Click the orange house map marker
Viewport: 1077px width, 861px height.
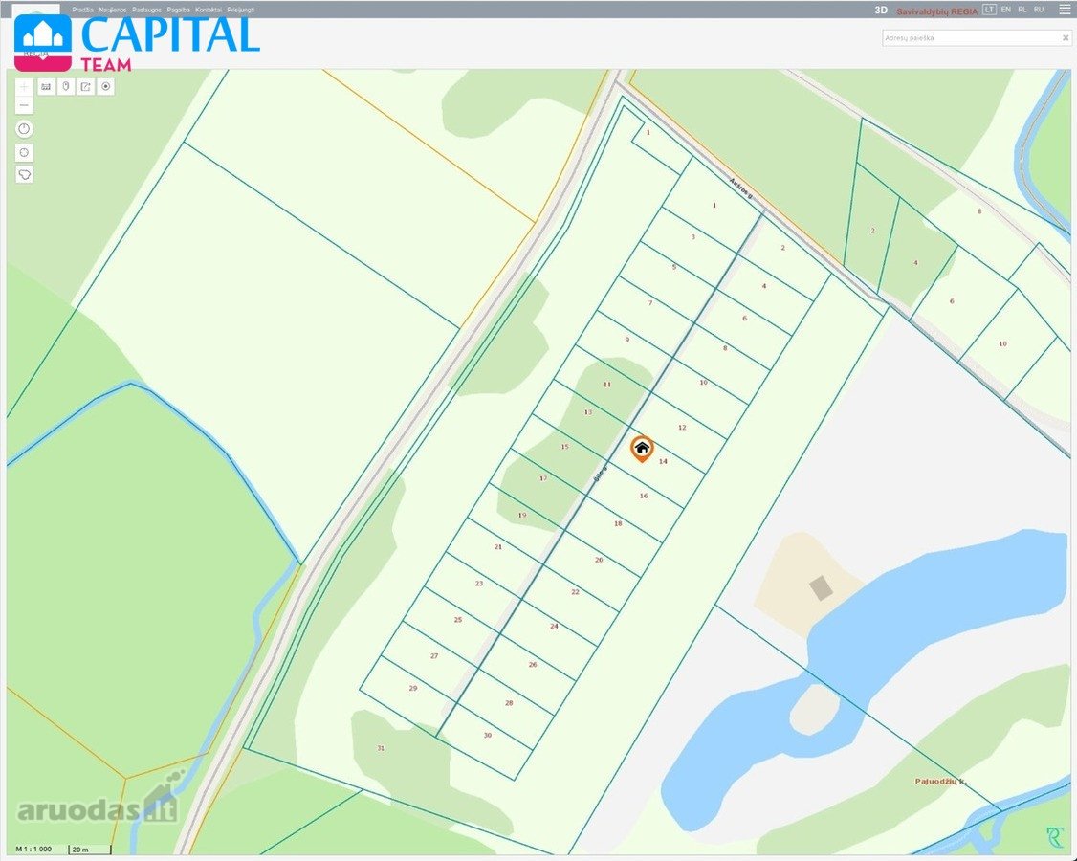pyautogui.click(x=642, y=449)
